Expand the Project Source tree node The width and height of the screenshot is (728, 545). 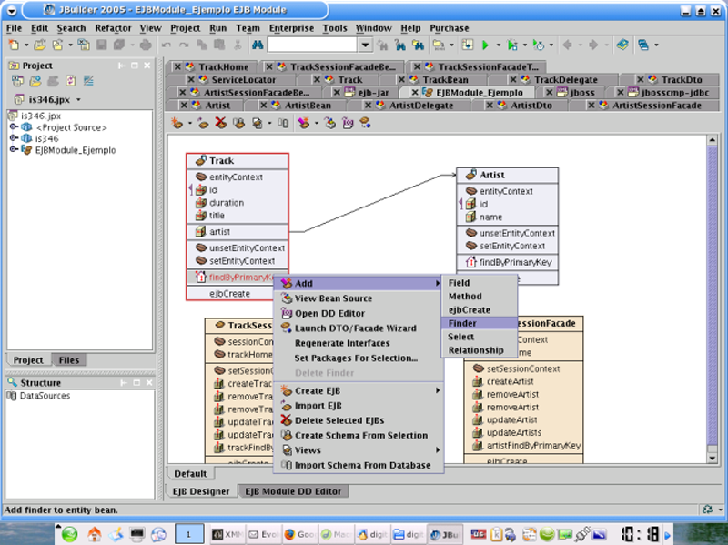[14, 127]
